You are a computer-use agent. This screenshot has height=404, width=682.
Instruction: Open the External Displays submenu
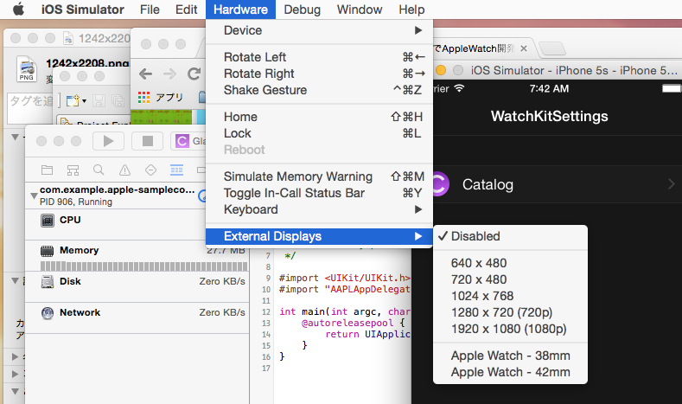coord(319,236)
